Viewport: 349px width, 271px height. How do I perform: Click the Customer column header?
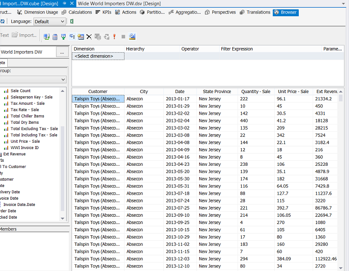coord(98,92)
